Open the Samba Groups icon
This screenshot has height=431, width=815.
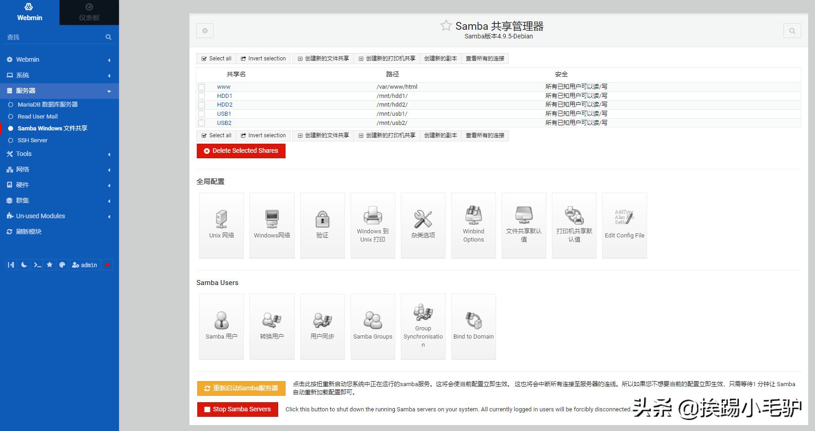click(372, 326)
